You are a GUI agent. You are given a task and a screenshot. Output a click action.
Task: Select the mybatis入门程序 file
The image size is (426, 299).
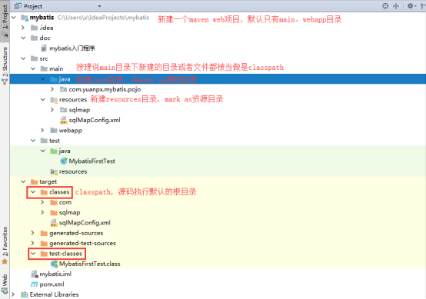point(72,48)
